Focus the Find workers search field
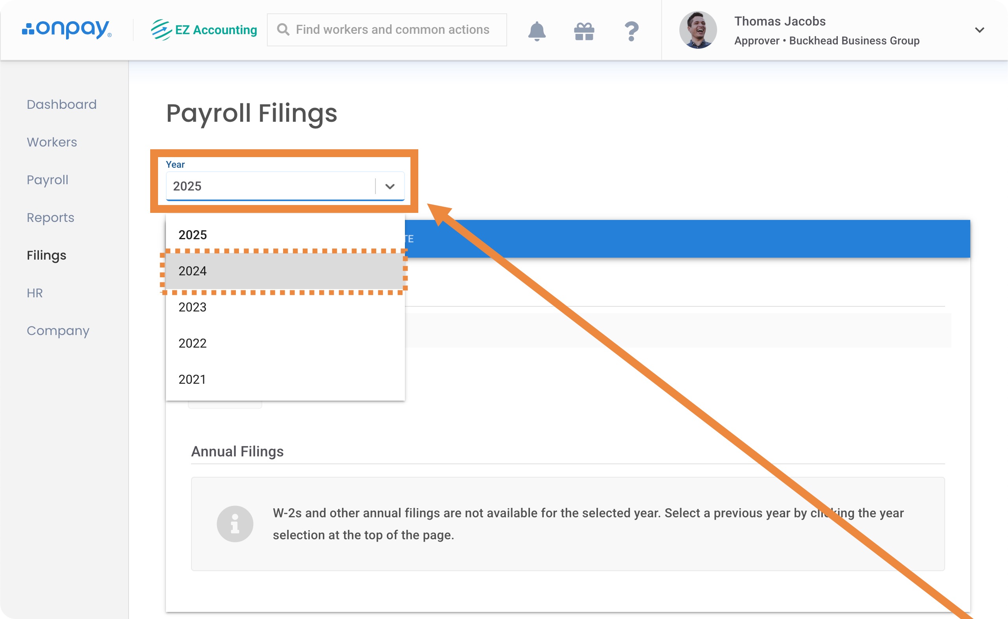The width and height of the screenshot is (1008, 619). (392, 29)
